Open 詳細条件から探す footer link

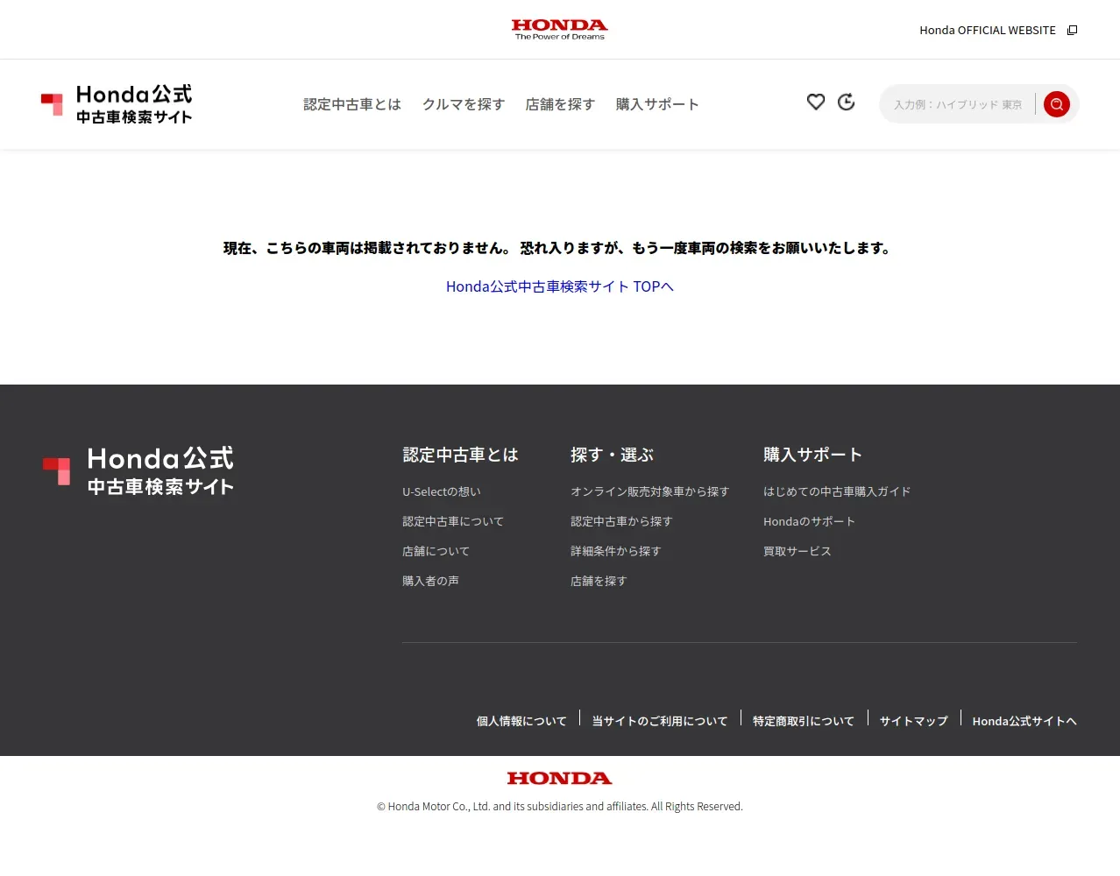pos(616,551)
